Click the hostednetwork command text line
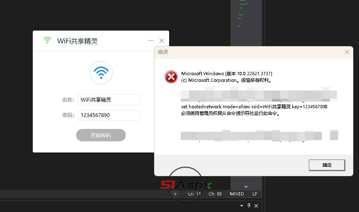This screenshot has width=359, height=212. (254, 107)
